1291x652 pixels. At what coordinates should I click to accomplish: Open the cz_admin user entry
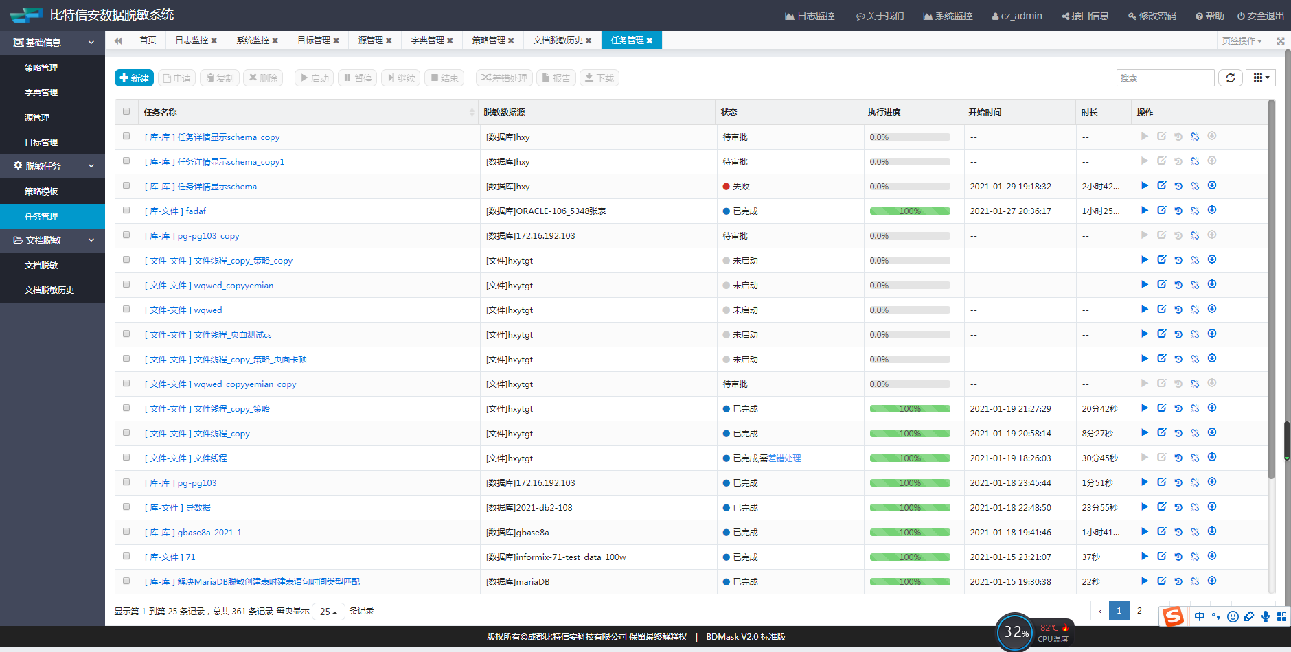[1017, 16]
